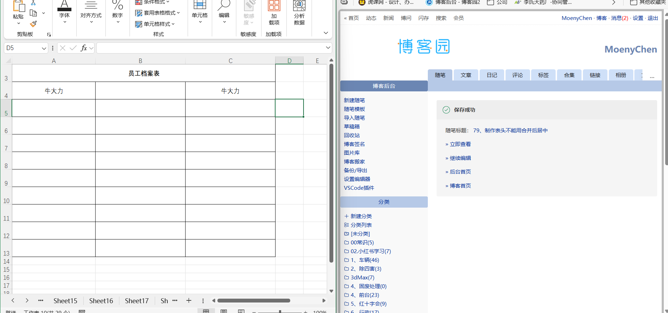Click the 立即查看 link
Screen dimensions: 668x313
pyautogui.click(x=460, y=144)
